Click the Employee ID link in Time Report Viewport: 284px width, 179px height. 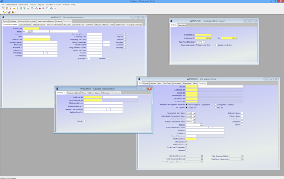coord(189,38)
